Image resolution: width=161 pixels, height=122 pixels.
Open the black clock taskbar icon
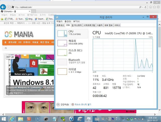pos(46,119)
